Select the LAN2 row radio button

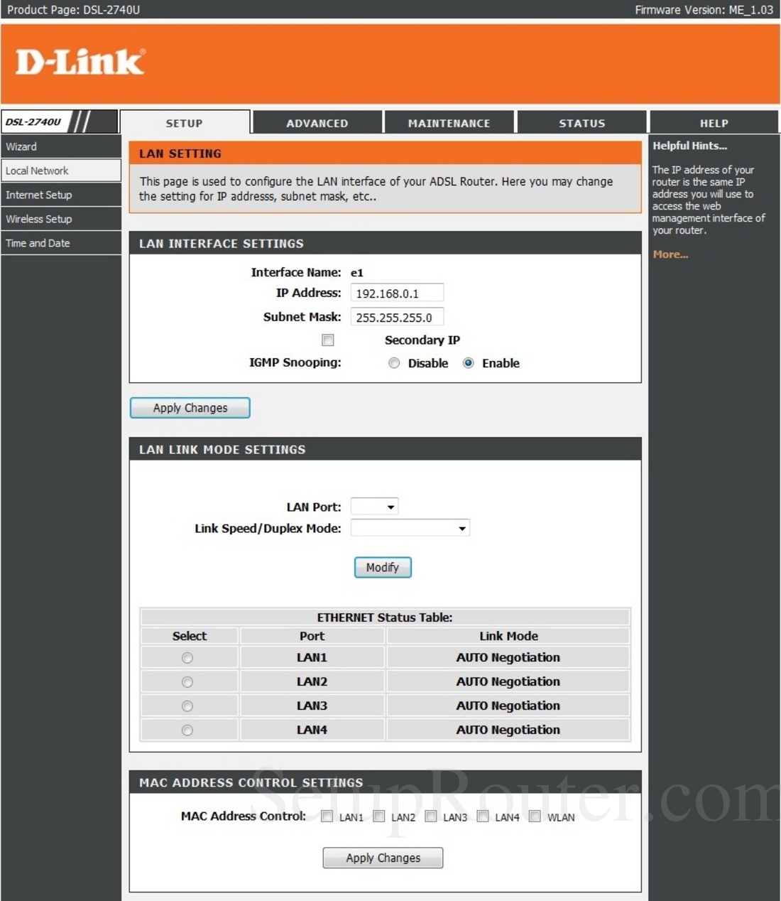click(x=187, y=682)
